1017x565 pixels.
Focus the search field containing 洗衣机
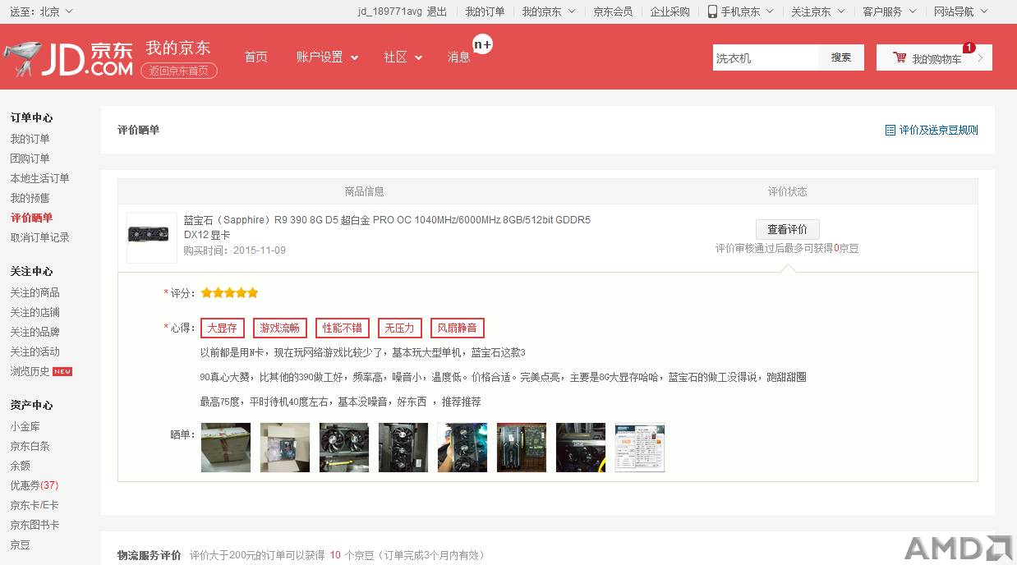766,57
